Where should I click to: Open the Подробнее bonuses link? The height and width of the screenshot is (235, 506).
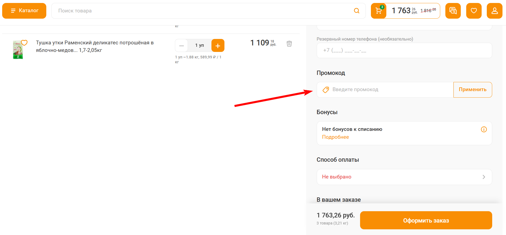[x=335, y=137]
